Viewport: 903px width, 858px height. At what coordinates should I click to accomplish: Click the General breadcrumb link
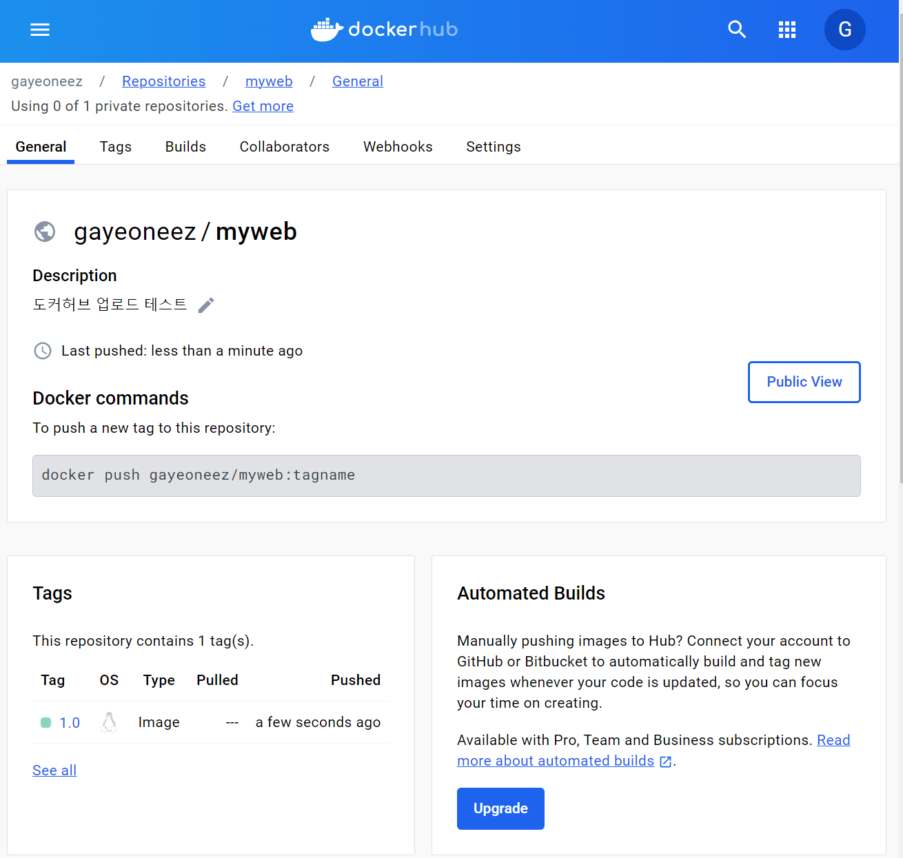tap(358, 81)
